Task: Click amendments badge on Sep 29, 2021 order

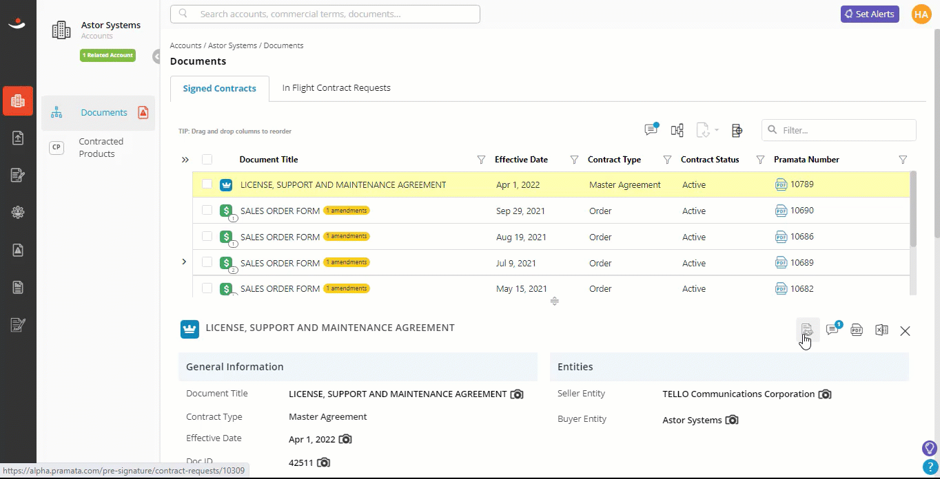Action: tap(347, 211)
